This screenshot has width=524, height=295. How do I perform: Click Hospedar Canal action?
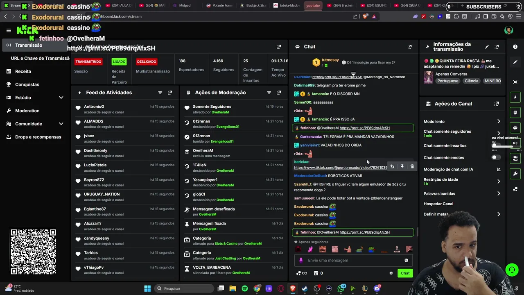tap(438, 204)
